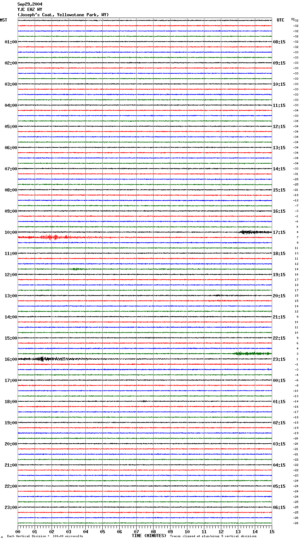Select the 11:00 MST time label
The width and height of the screenshot is (300, 541).
coord(11,254)
